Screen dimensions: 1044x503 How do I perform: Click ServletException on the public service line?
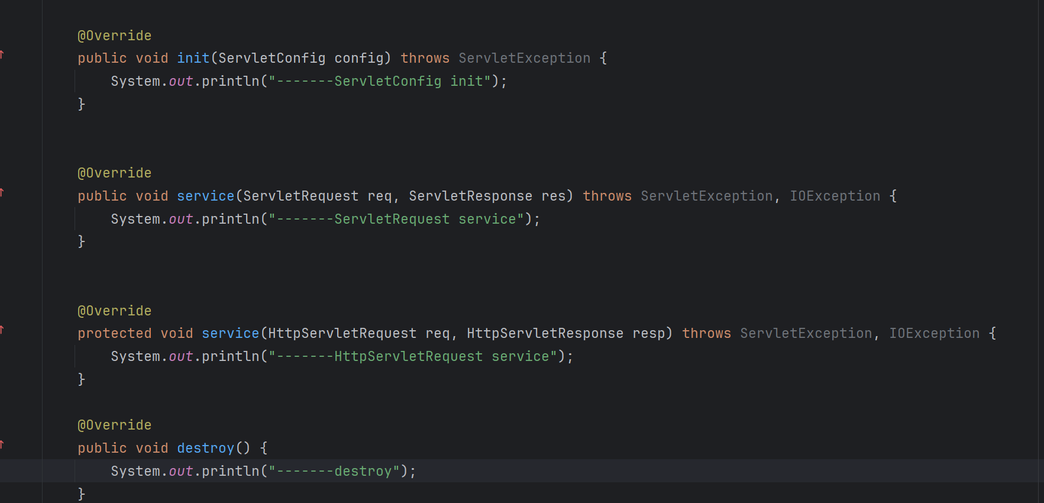click(707, 196)
